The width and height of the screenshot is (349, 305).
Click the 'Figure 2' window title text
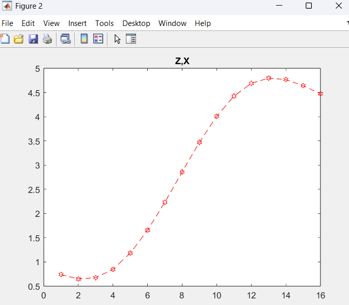coord(29,6)
